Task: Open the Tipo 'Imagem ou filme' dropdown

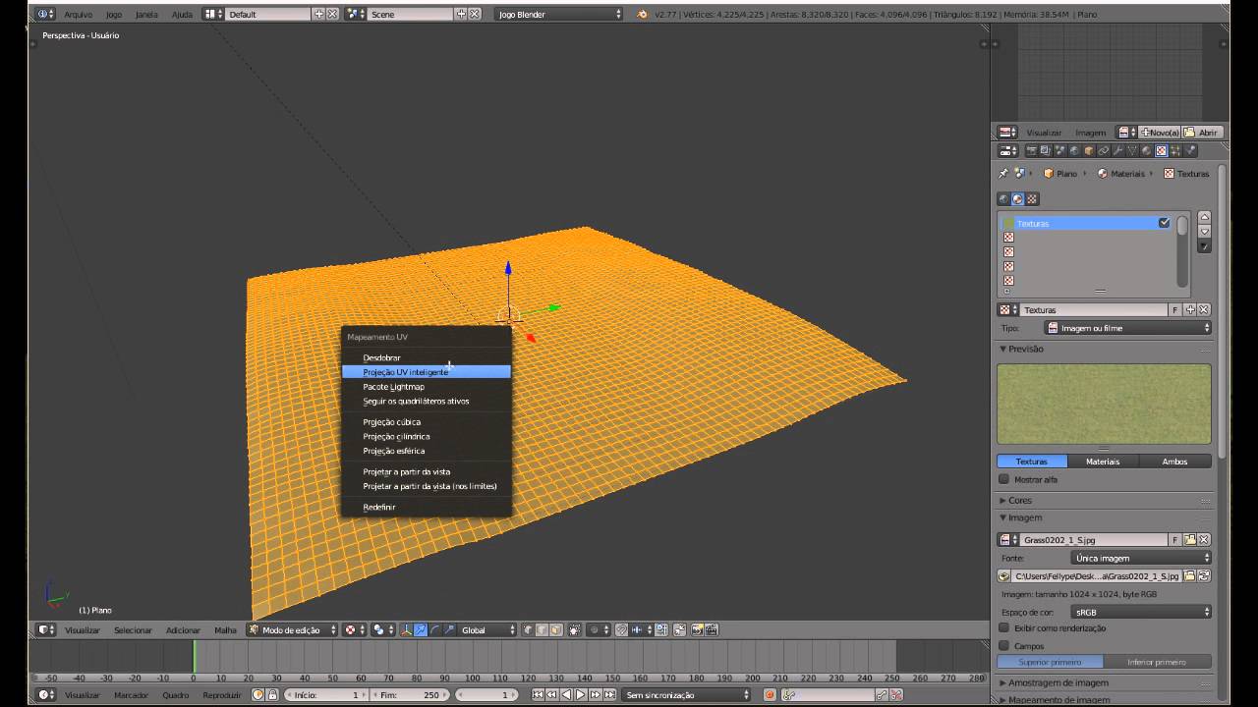Action: coord(1127,328)
